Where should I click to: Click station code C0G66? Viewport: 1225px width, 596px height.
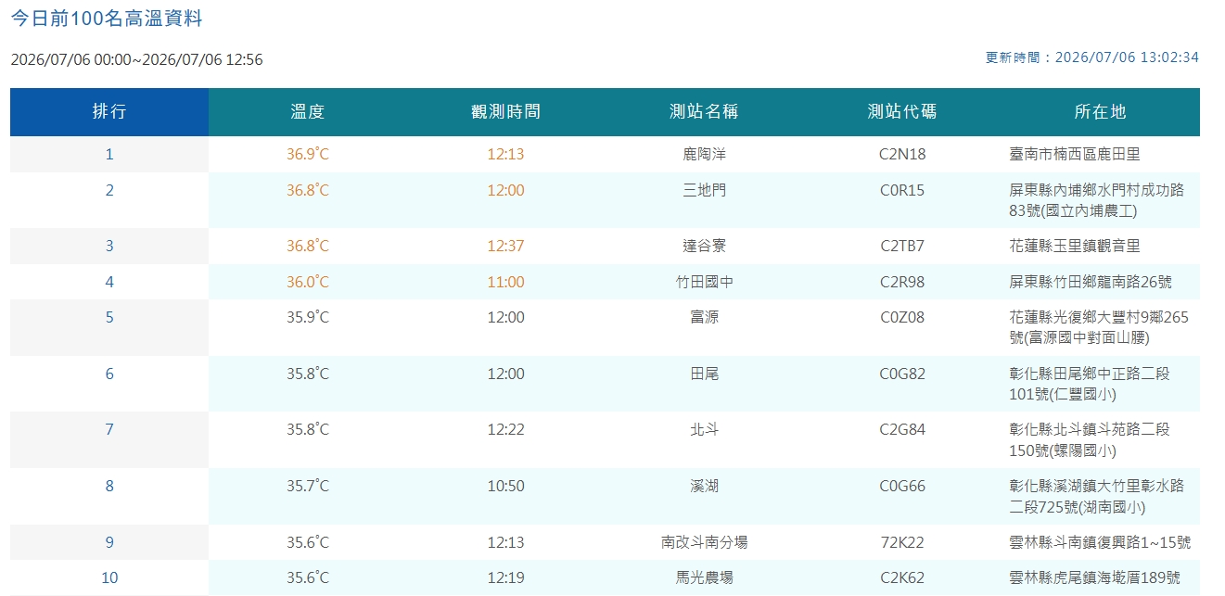click(902, 485)
